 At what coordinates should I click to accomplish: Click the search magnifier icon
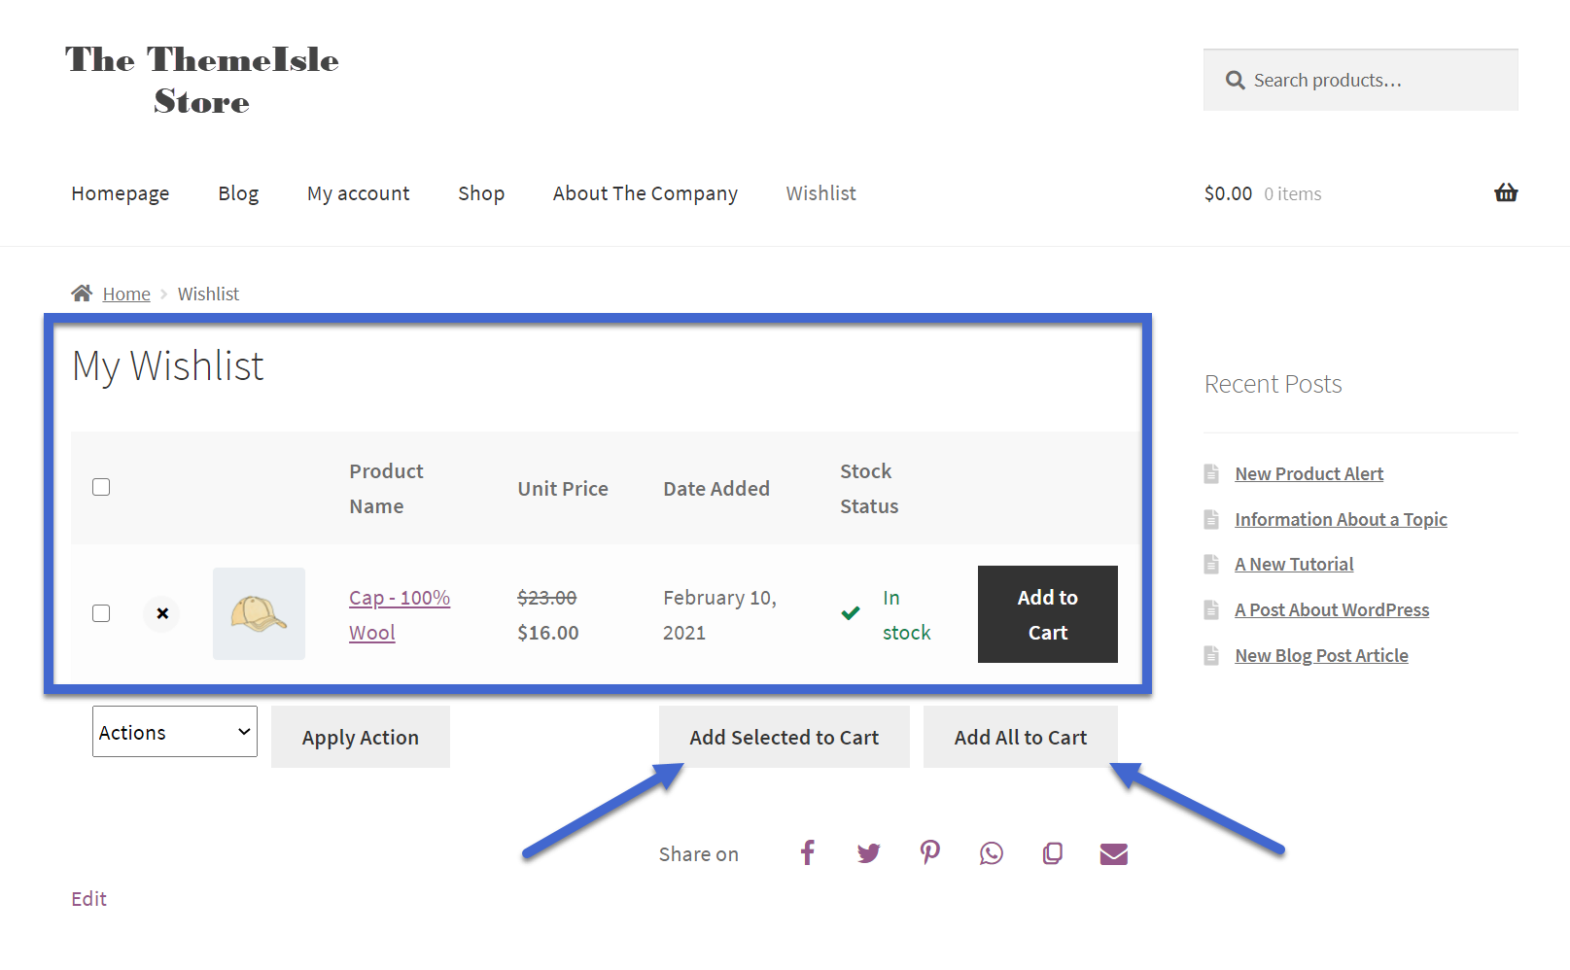1234,80
